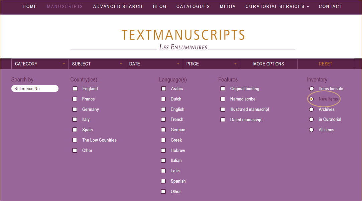The width and height of the screenshot is (362, 201).
Task: Click MORE OPTIONS button
Action: (268, 64)
